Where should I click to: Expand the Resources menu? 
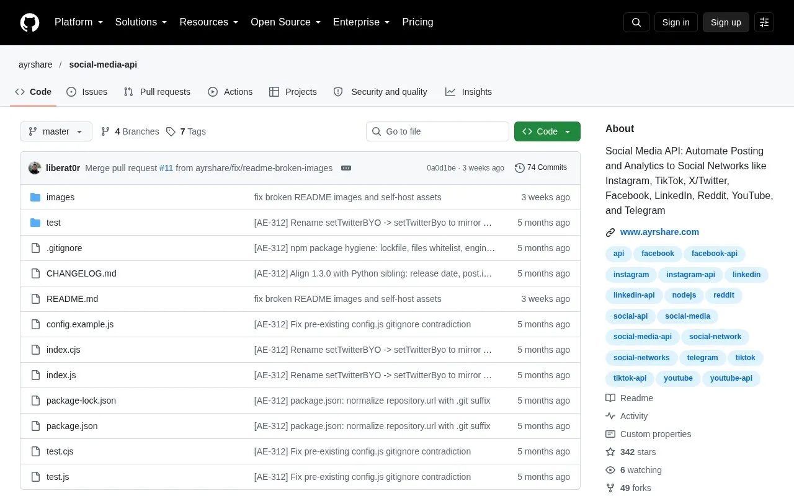[209, 22]
